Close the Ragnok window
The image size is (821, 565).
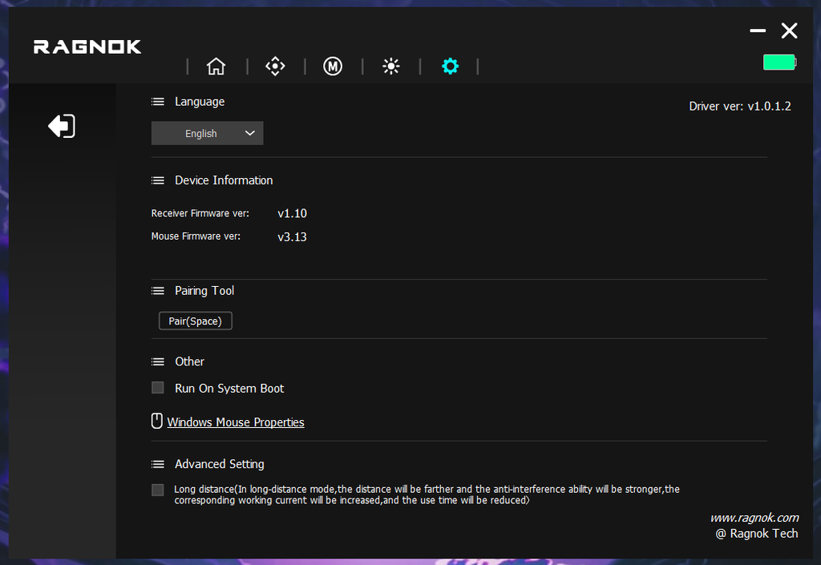[790, 31]
